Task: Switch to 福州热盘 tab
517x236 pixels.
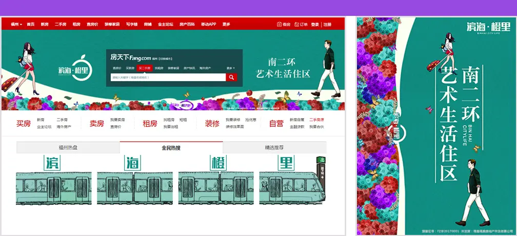Action: pyautogui.click(x=68, y=148)
